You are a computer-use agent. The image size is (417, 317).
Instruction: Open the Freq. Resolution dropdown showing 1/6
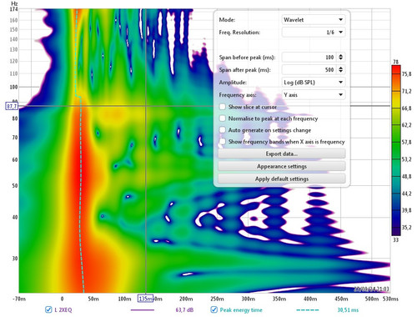pyautogui.click(x=314, y=33)
